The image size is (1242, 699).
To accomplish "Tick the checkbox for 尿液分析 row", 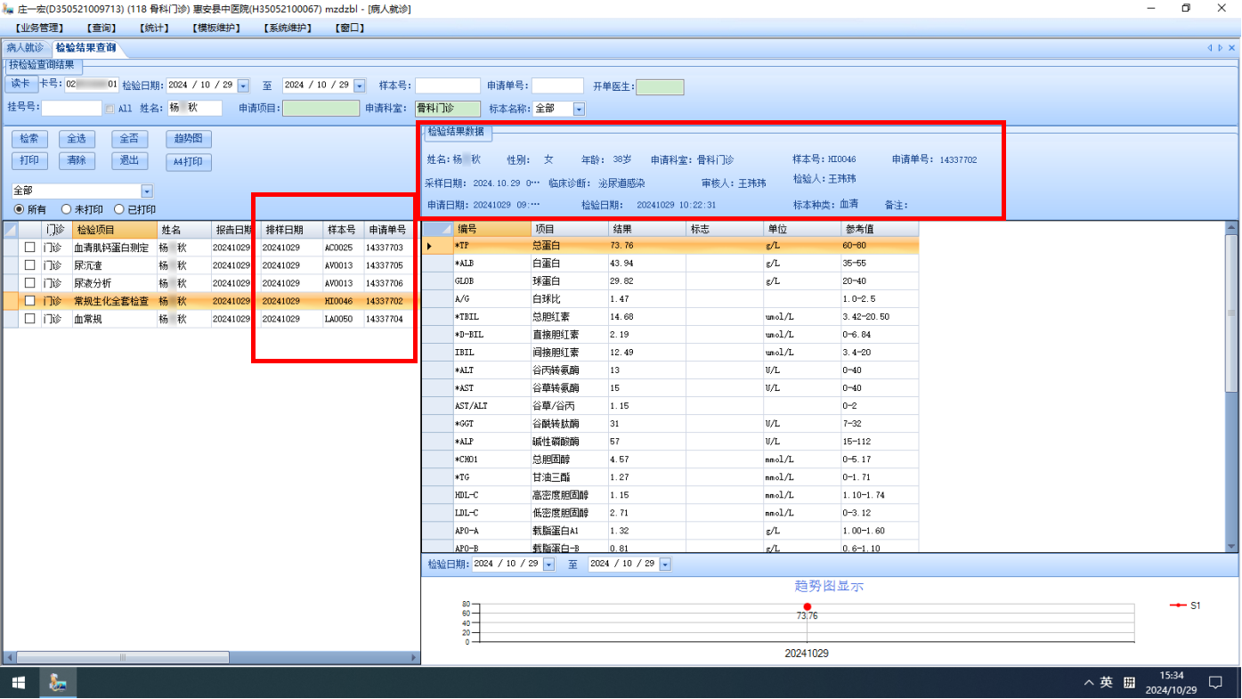I will [x=29, y=282].
